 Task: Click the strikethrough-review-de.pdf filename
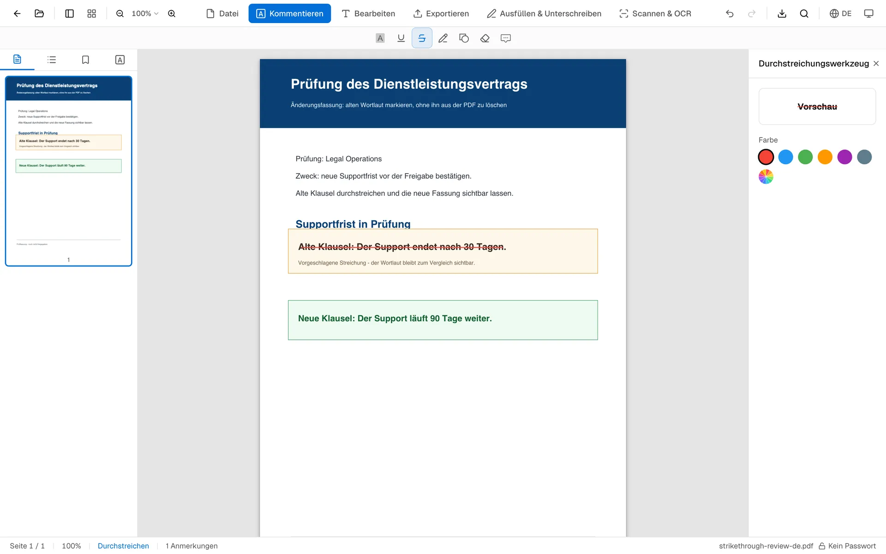point(766,546)
